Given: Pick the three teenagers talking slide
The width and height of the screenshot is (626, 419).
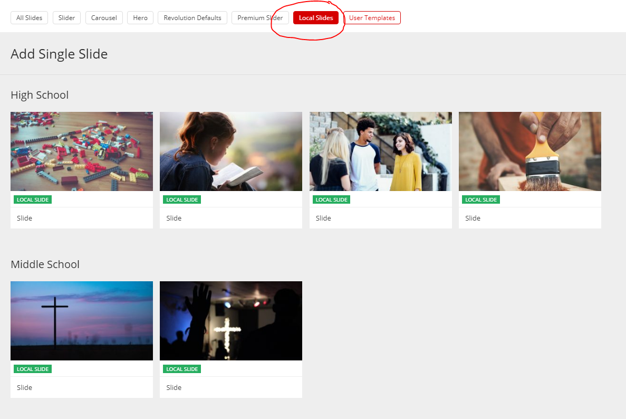Looking at the screenshot, I should 380,151.
